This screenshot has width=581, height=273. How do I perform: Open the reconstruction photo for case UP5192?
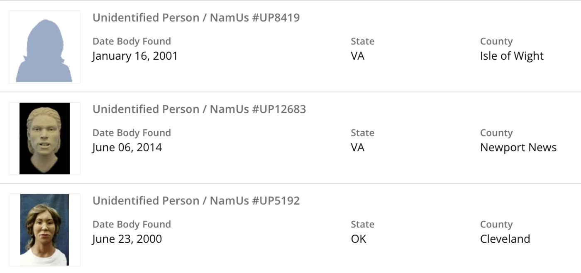(44, 230)
